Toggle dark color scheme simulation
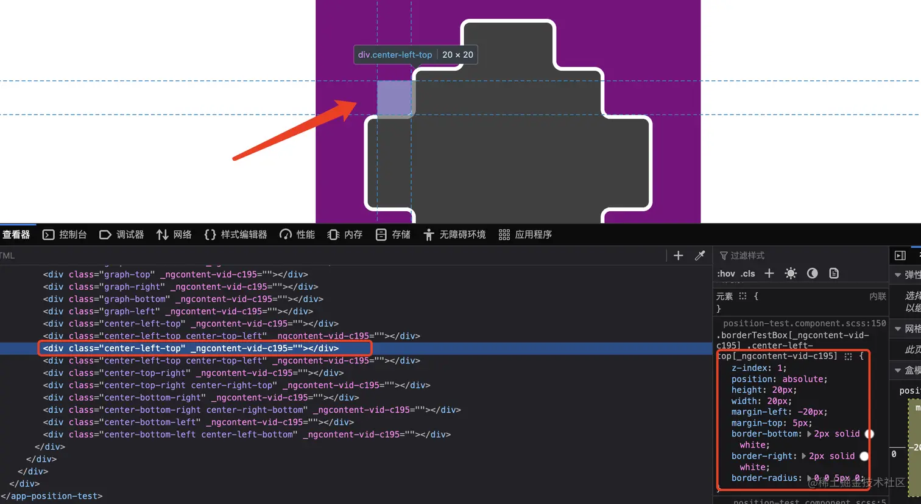The height and width of the screenshot is (504, 921). click(813, 273)
